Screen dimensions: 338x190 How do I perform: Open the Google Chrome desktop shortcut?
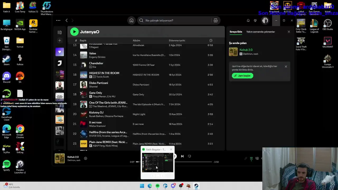coord(20,132)
